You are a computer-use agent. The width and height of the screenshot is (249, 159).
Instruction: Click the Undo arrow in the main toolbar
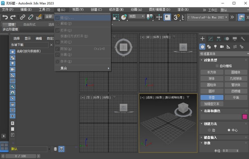[x=5, y=17]
